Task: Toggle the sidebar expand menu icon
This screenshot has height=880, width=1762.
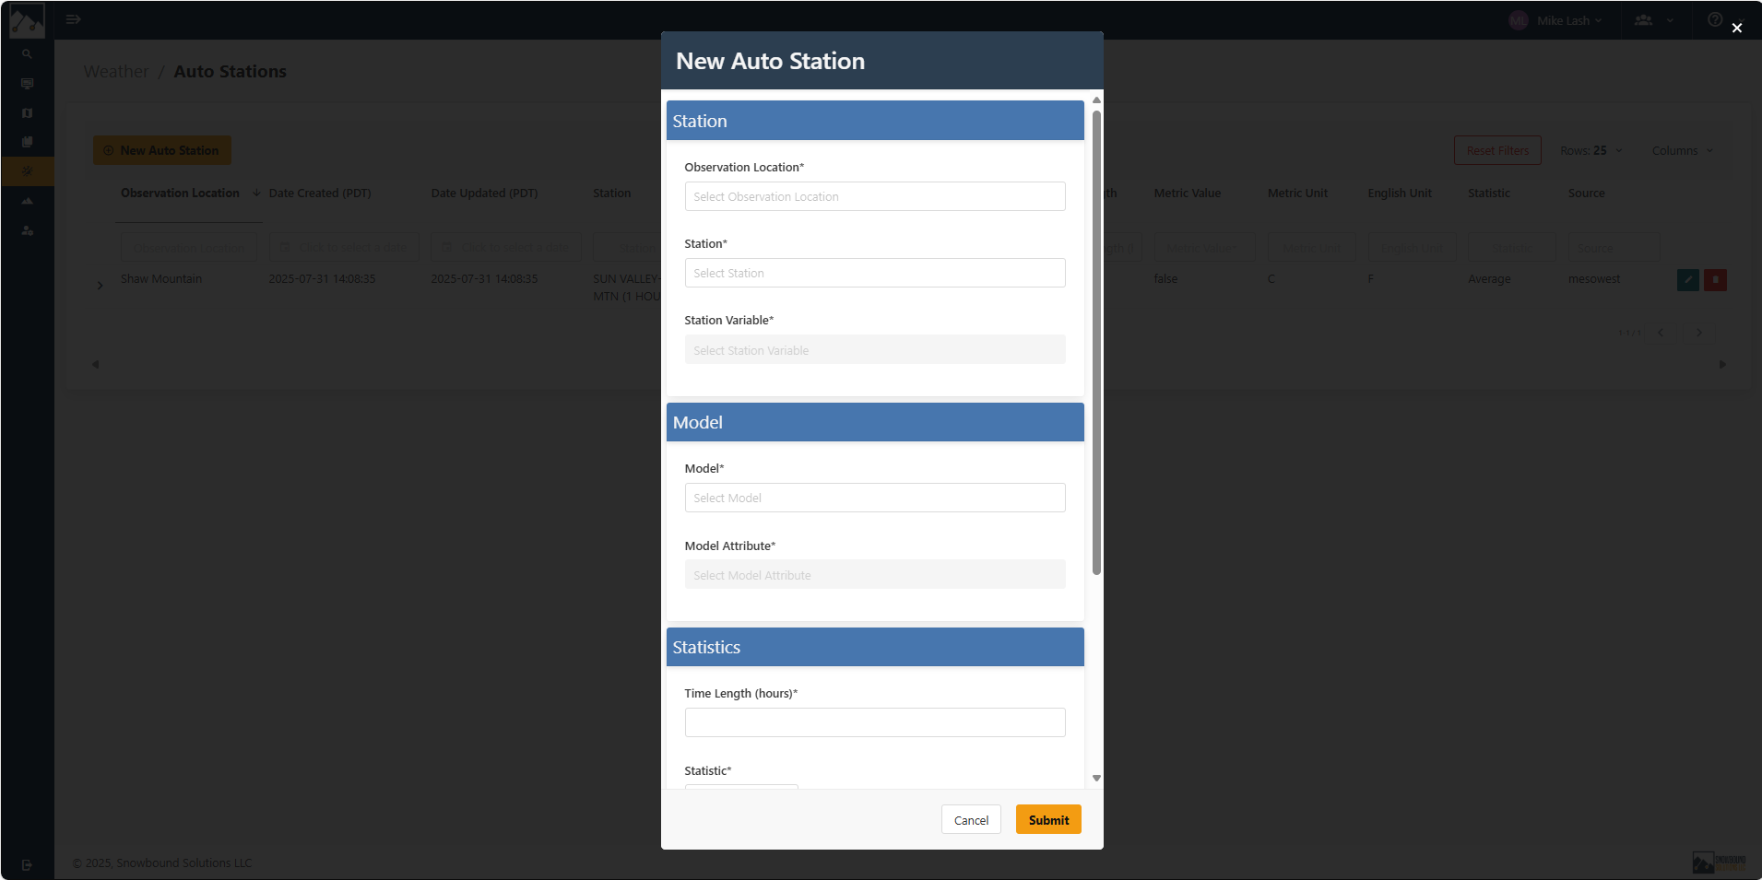Action: [x=74, y=19]
